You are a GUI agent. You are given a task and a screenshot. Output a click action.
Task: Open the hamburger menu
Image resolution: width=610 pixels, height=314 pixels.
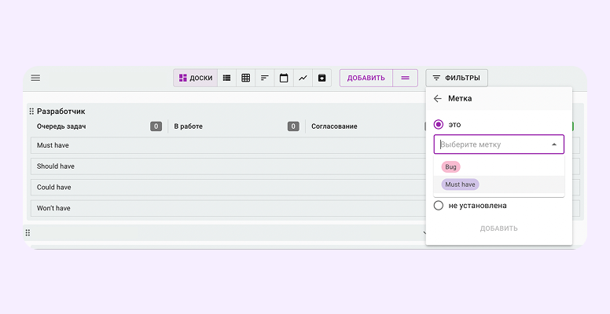35,78
